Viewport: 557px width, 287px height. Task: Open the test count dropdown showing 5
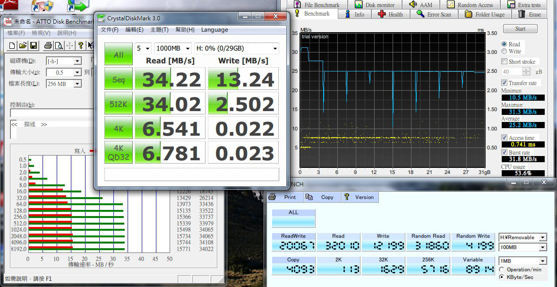click(143, 48)
